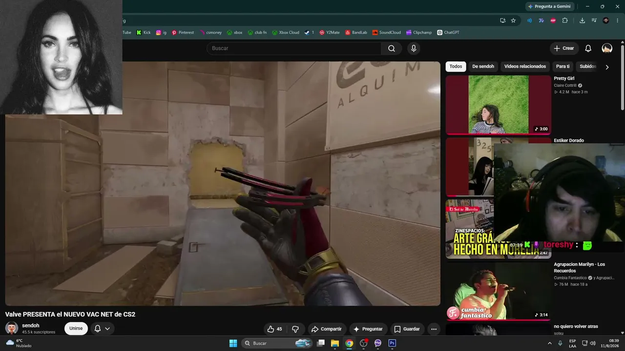Open the SoundCloud bookmark
This screenshot has height=351, width=625.
[386, 33]
